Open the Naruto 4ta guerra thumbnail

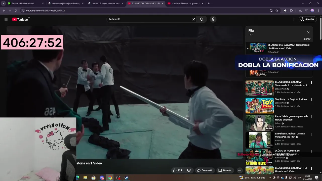pos(260,123)
